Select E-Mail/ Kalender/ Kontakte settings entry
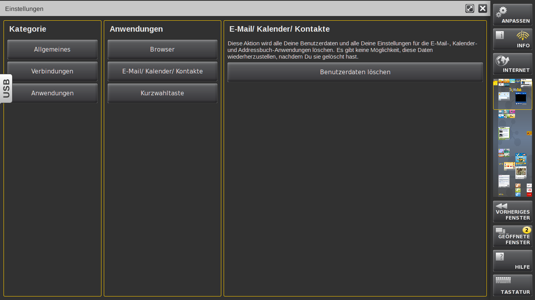The width and height of the screenshot is (535, 300). [x=162, y=71]
